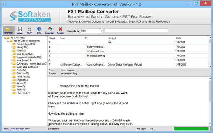This screenshot has width=213, height=133.
Task: Click the To column header
Action: (x=95, y=38)
